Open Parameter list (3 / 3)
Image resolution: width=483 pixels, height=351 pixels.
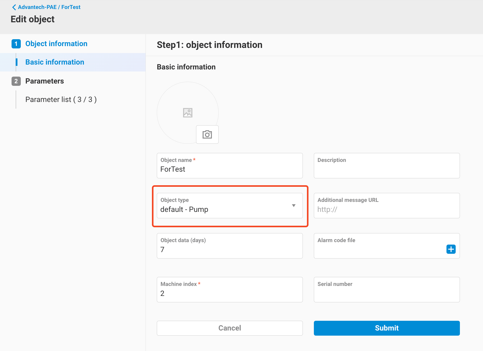tap(61, 99)
